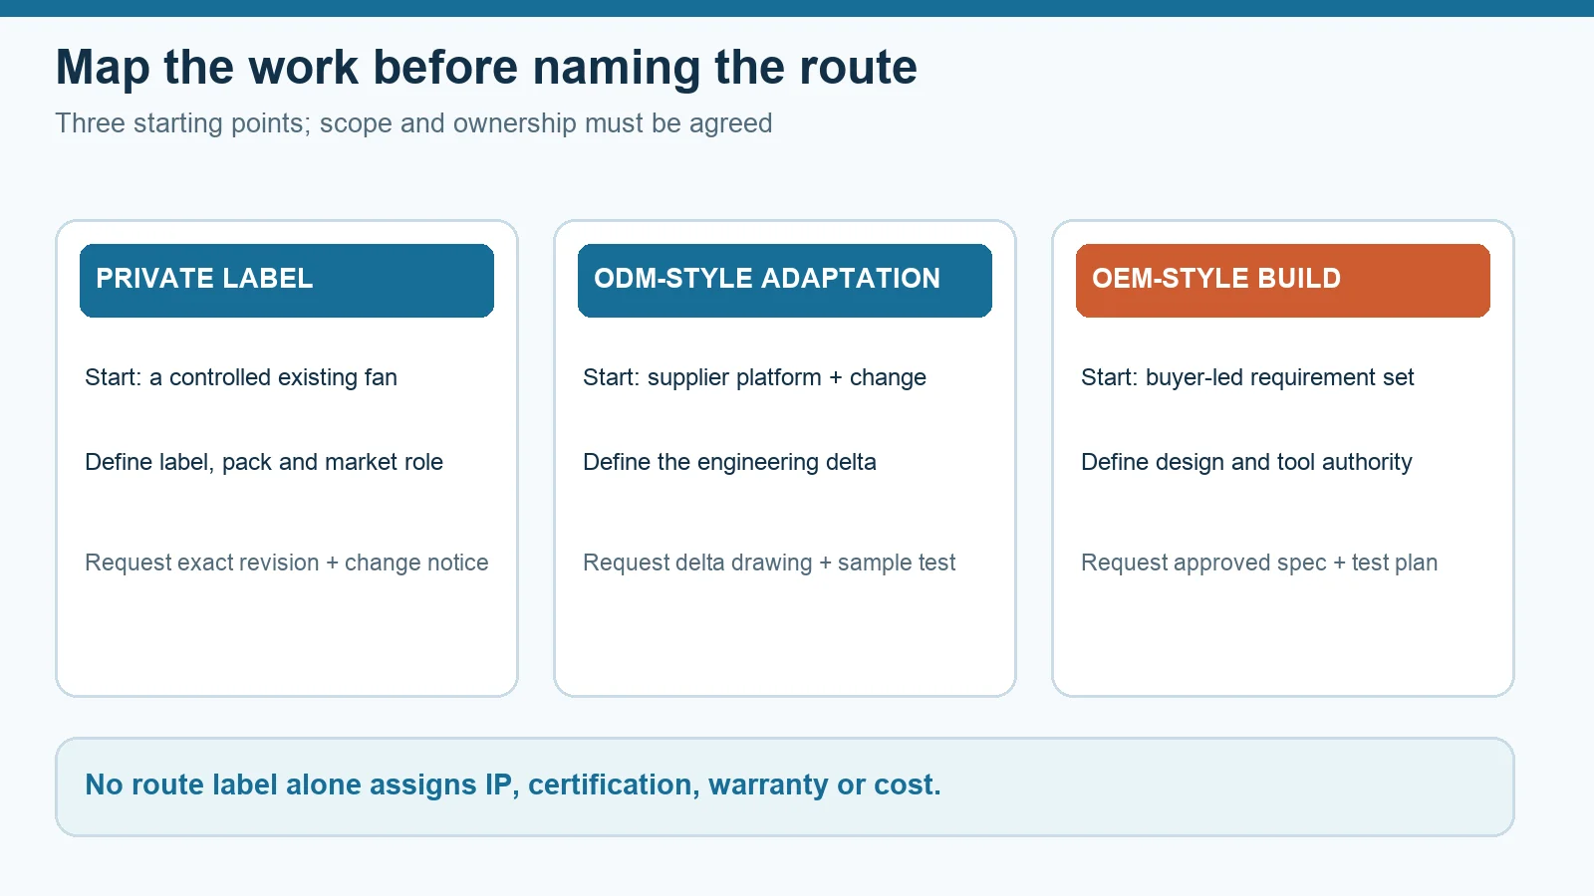The height and width of the screenshot is (896, 1594).
Task: Click "Request exact revision + change notice"
Action: 287,562
